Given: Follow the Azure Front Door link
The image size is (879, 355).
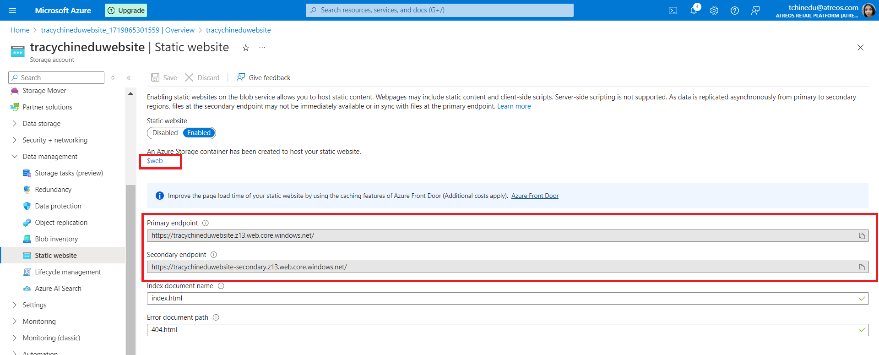Looking at the screenshot, I should [x=535, y=196].
